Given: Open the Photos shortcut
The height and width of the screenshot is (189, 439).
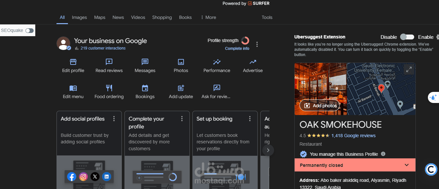Looking at the screenshot, I should pos(181,66).
